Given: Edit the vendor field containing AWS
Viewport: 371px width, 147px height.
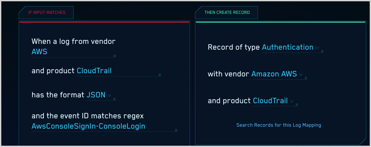Looking at the screenshot, I should click(74, 52).
